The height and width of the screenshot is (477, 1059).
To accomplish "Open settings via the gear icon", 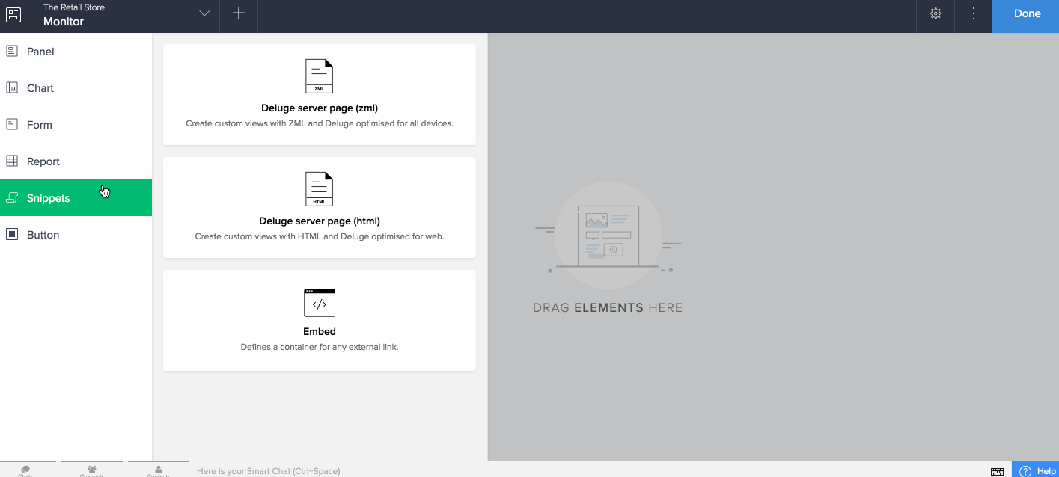I will coord(936,13).
